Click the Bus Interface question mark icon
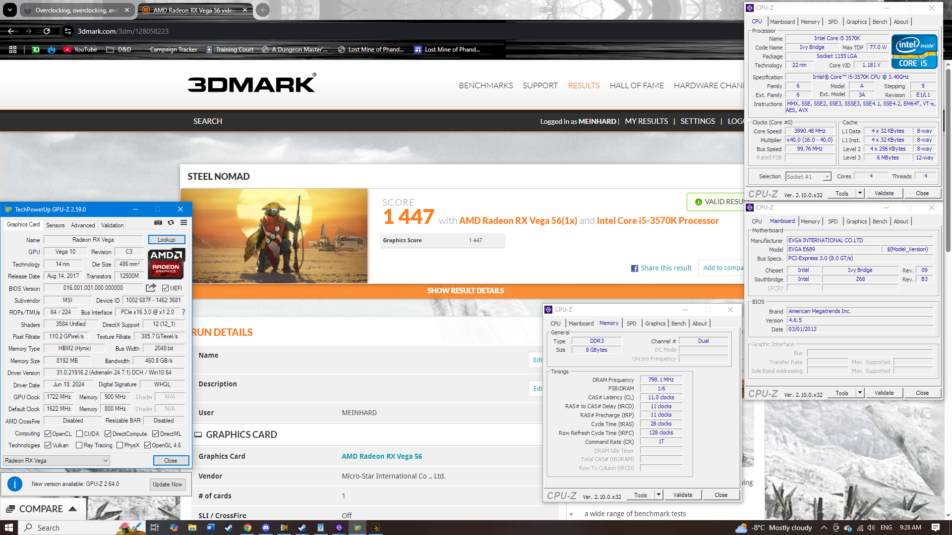952x535 pixels. coord(183,312)
